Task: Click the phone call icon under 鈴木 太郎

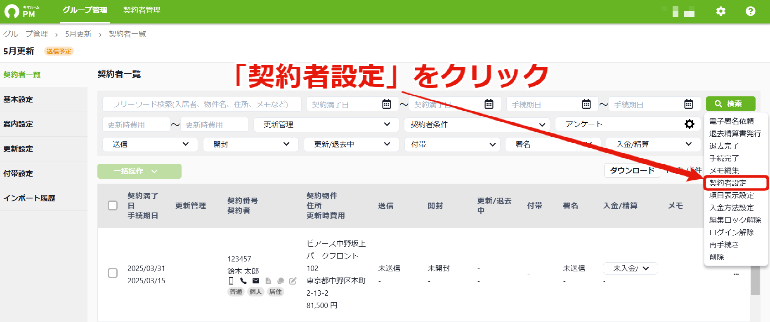Action: (x=243, y=281)
